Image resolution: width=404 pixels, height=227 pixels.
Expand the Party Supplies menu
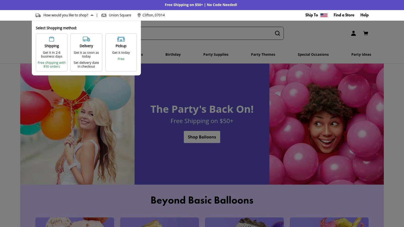pyautogui.click(x=216, y=54)
